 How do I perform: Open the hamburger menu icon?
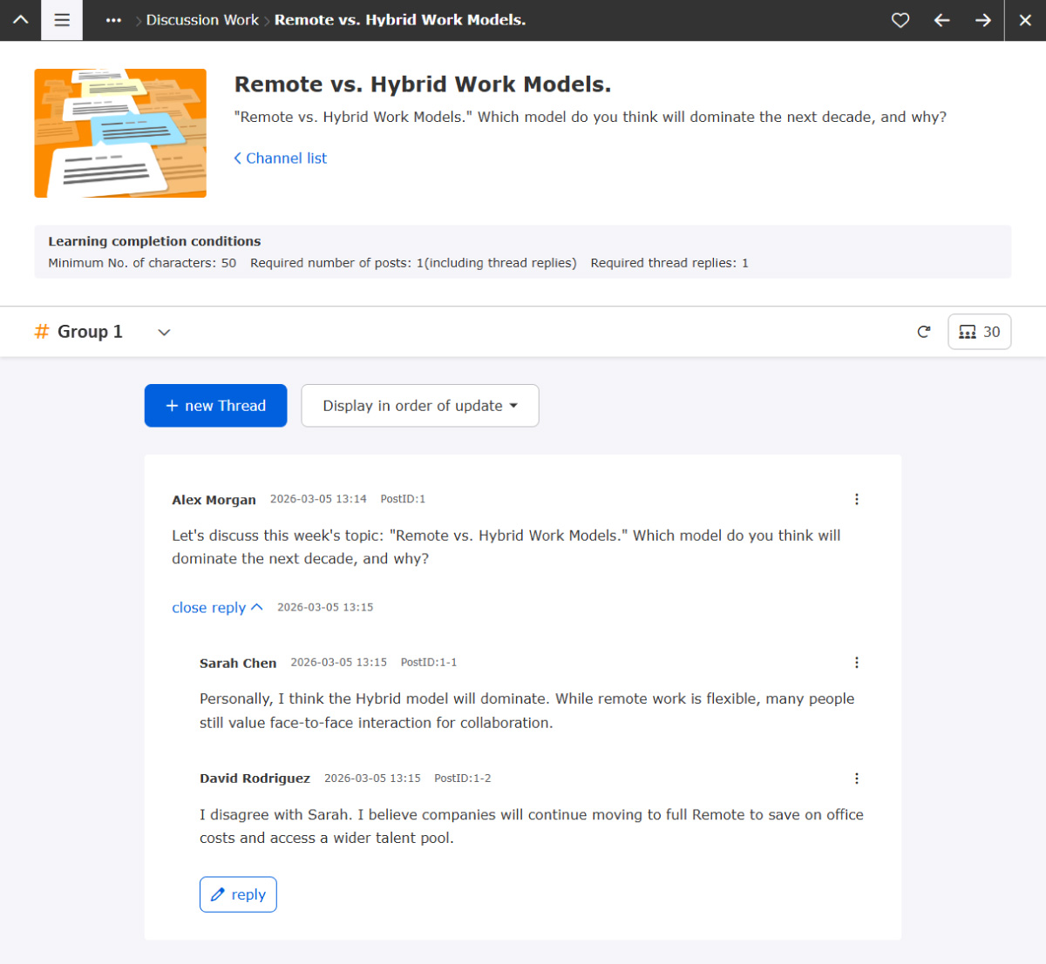point(62,20)
